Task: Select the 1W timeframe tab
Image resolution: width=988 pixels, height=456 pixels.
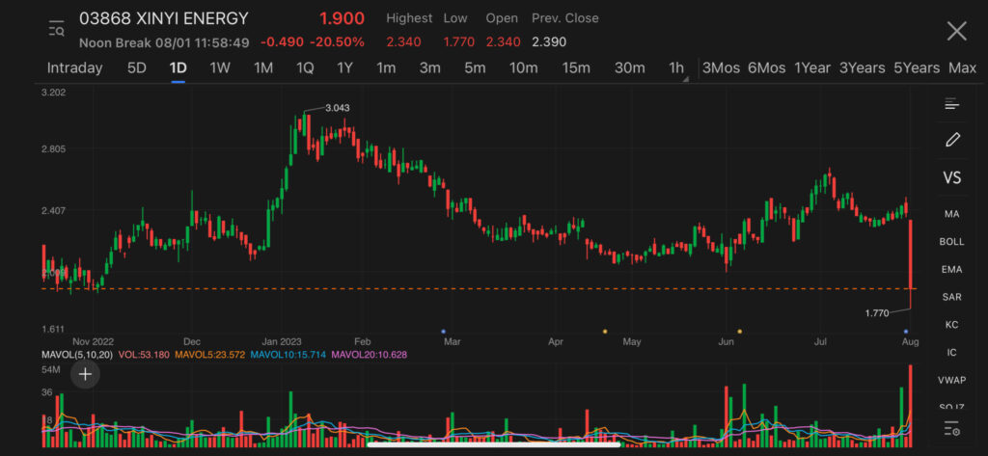Action: click(x=220, y=68)
